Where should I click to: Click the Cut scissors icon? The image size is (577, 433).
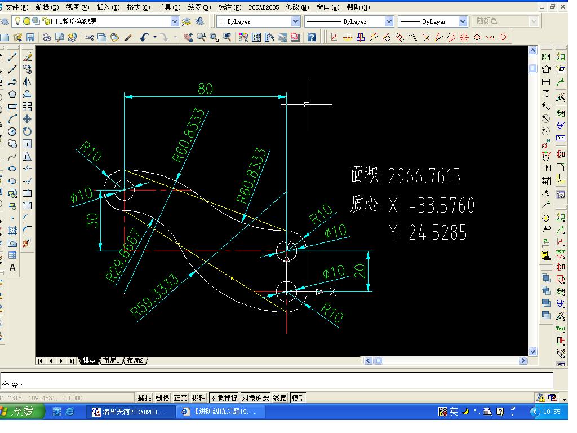(89, 37)
